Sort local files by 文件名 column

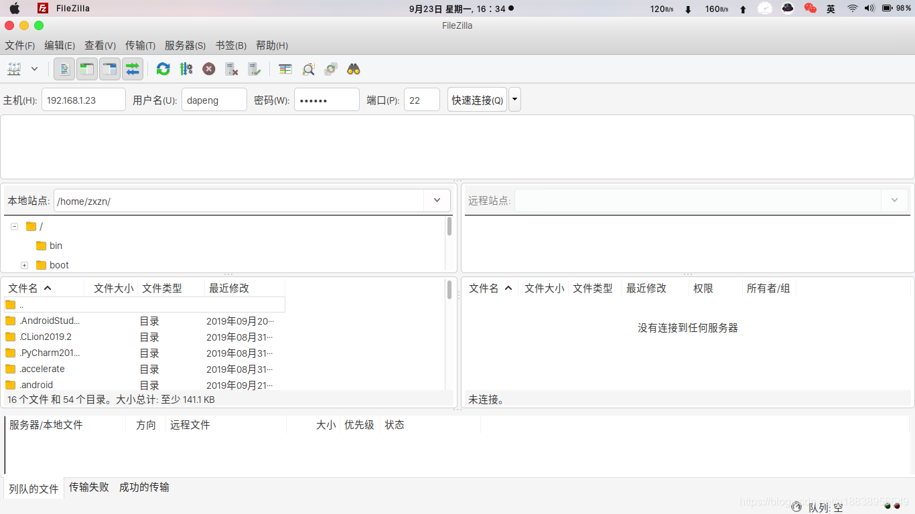pyautogui.click(x=44, y=288)
